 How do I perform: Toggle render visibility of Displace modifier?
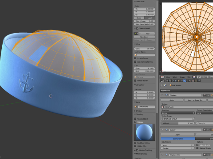[x=205, y=95]
